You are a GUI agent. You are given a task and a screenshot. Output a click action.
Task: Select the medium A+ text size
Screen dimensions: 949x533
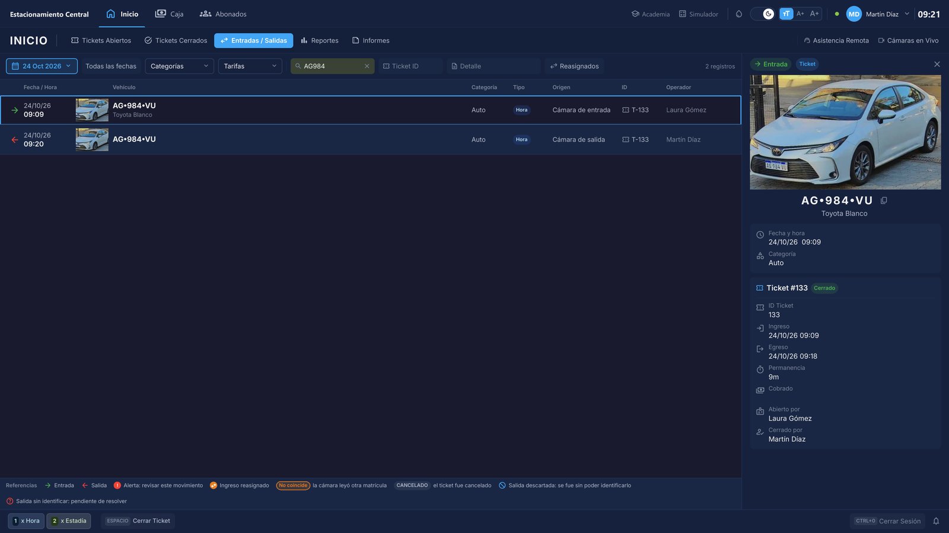pos(800,14)
